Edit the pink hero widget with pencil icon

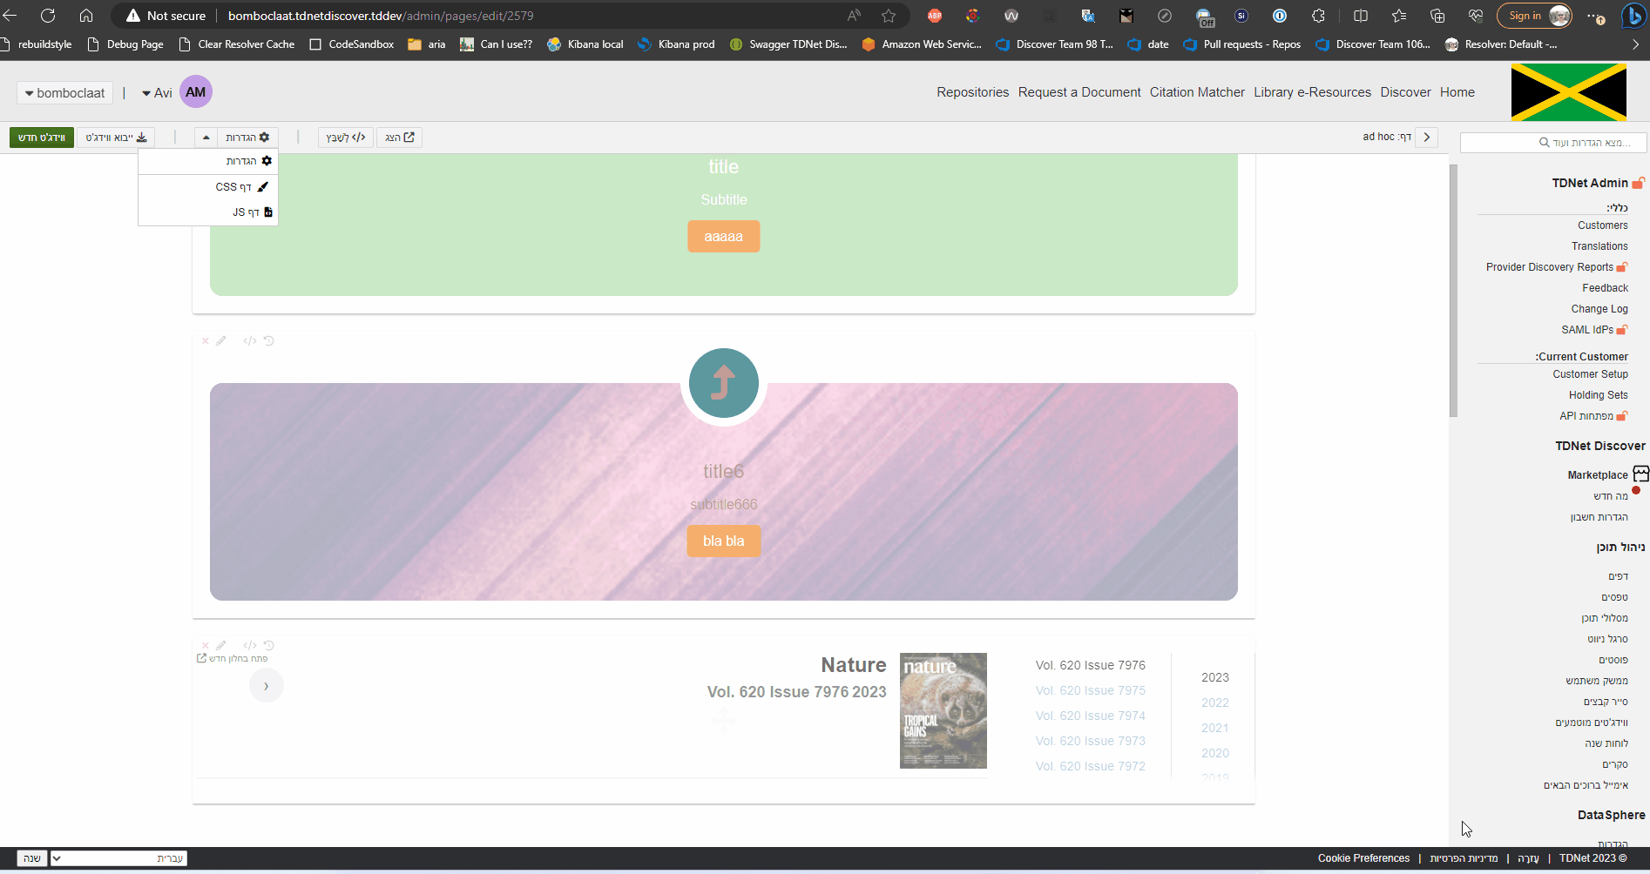[220, 340]
